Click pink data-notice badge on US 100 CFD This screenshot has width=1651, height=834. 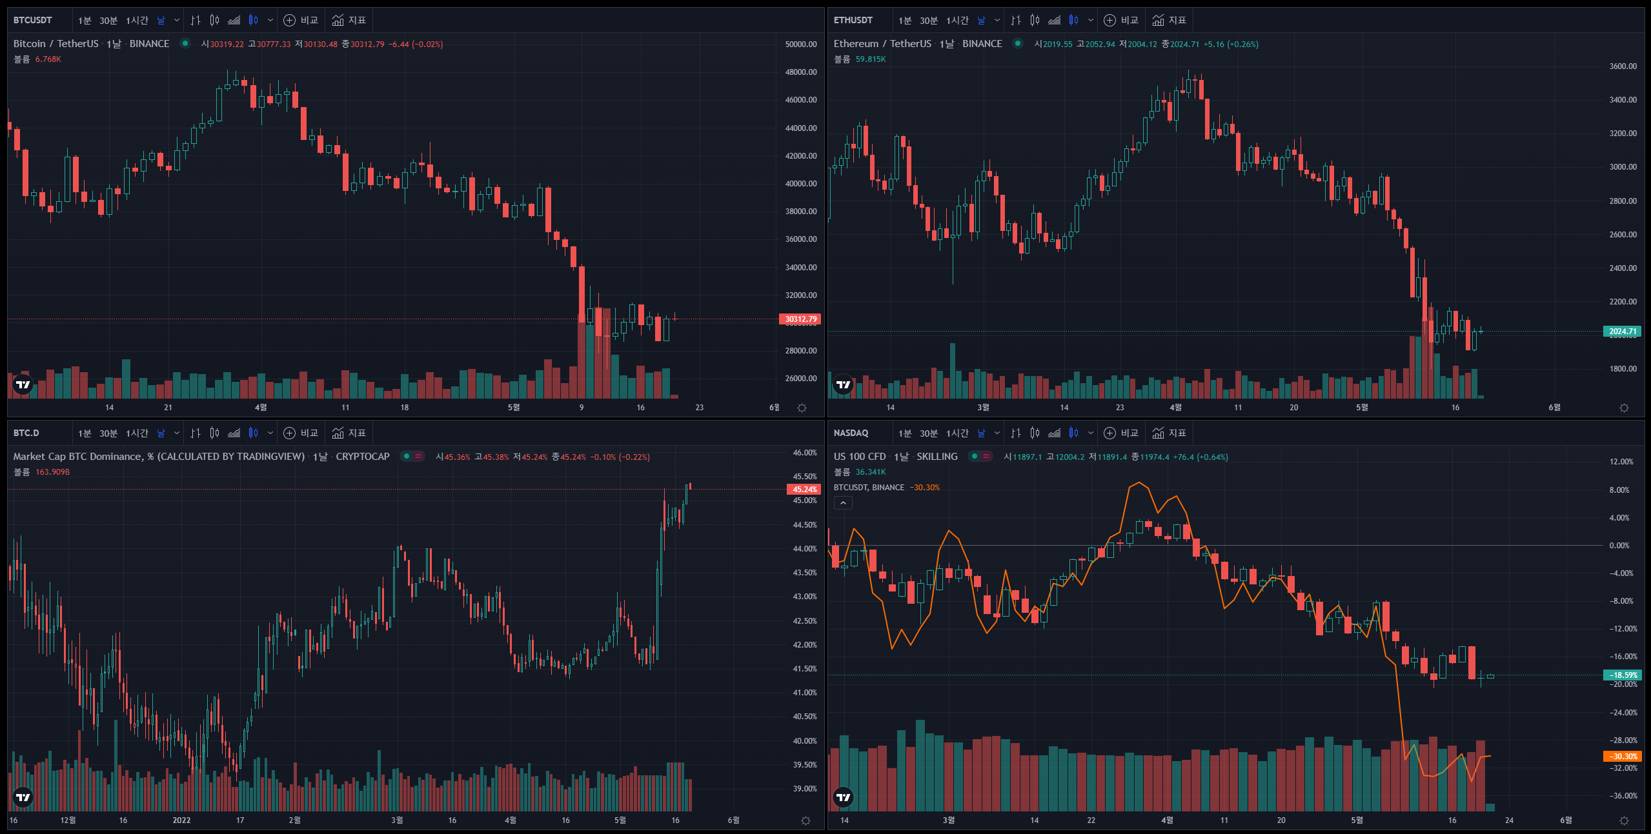(x=986, y=456)
